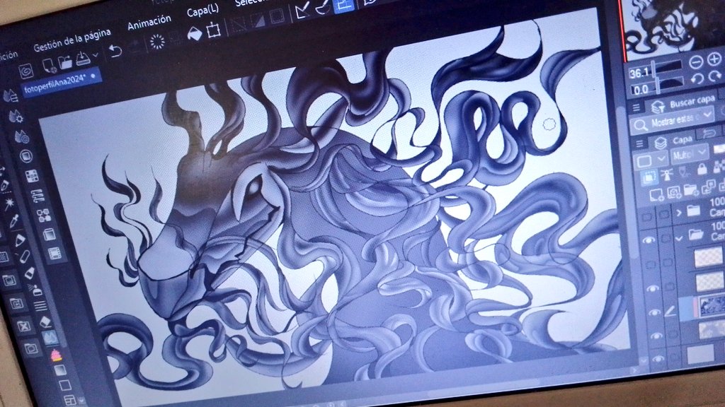Select the Airbrush spray tool
725x407 pixels.
(x=35, y=290)
